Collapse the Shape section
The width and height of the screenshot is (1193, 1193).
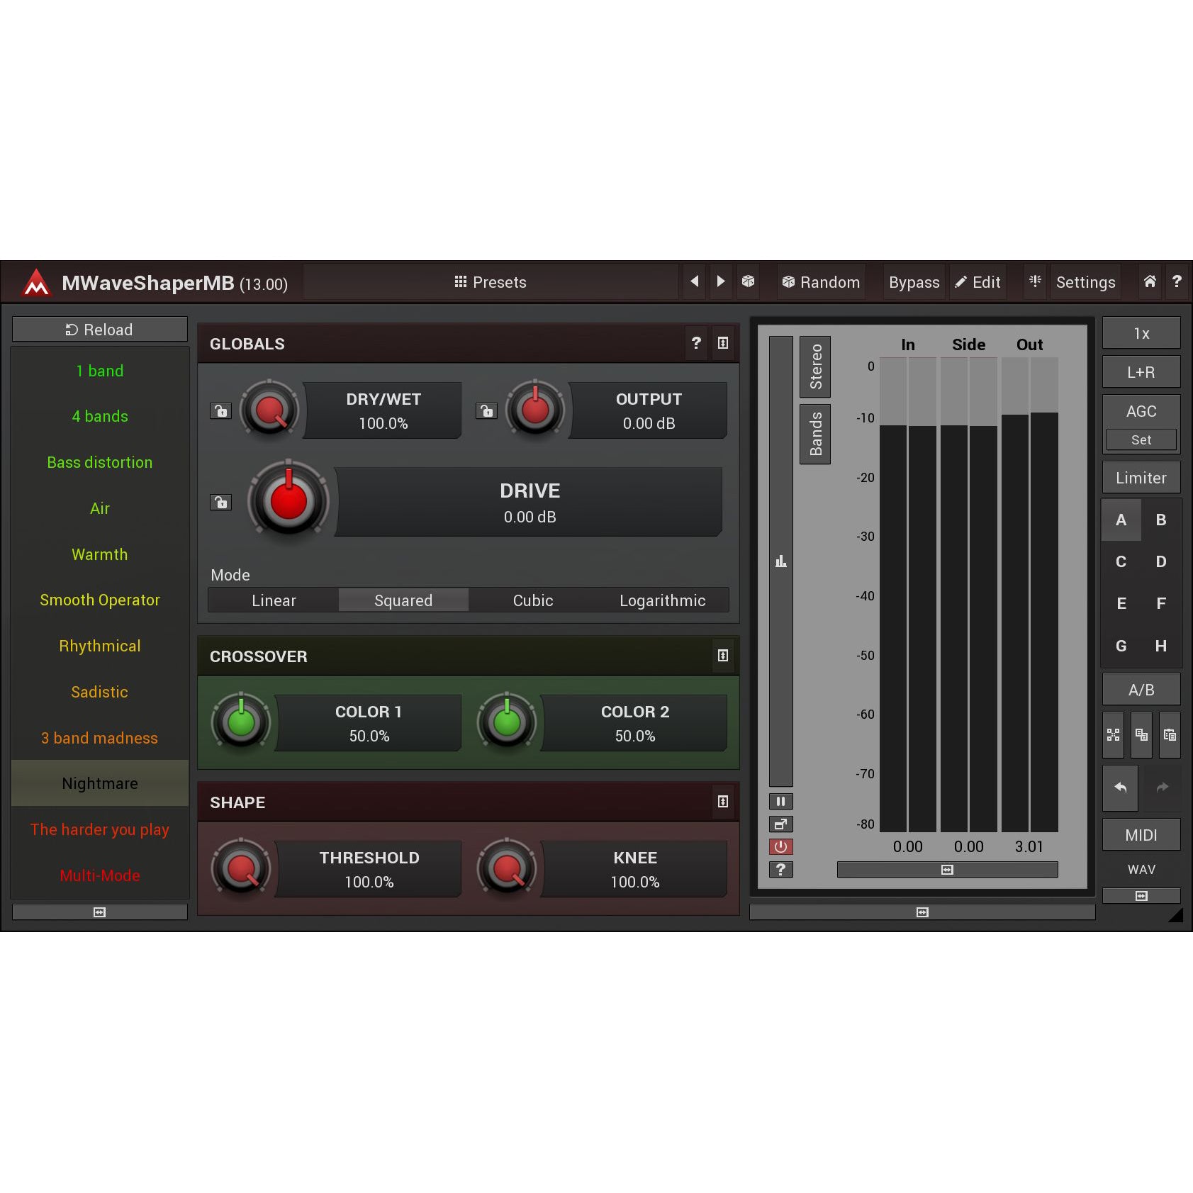coord(722,802)
